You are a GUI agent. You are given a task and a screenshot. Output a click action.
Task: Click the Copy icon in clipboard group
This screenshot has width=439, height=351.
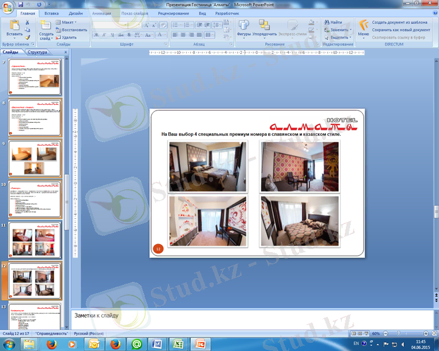pos(28,30)
